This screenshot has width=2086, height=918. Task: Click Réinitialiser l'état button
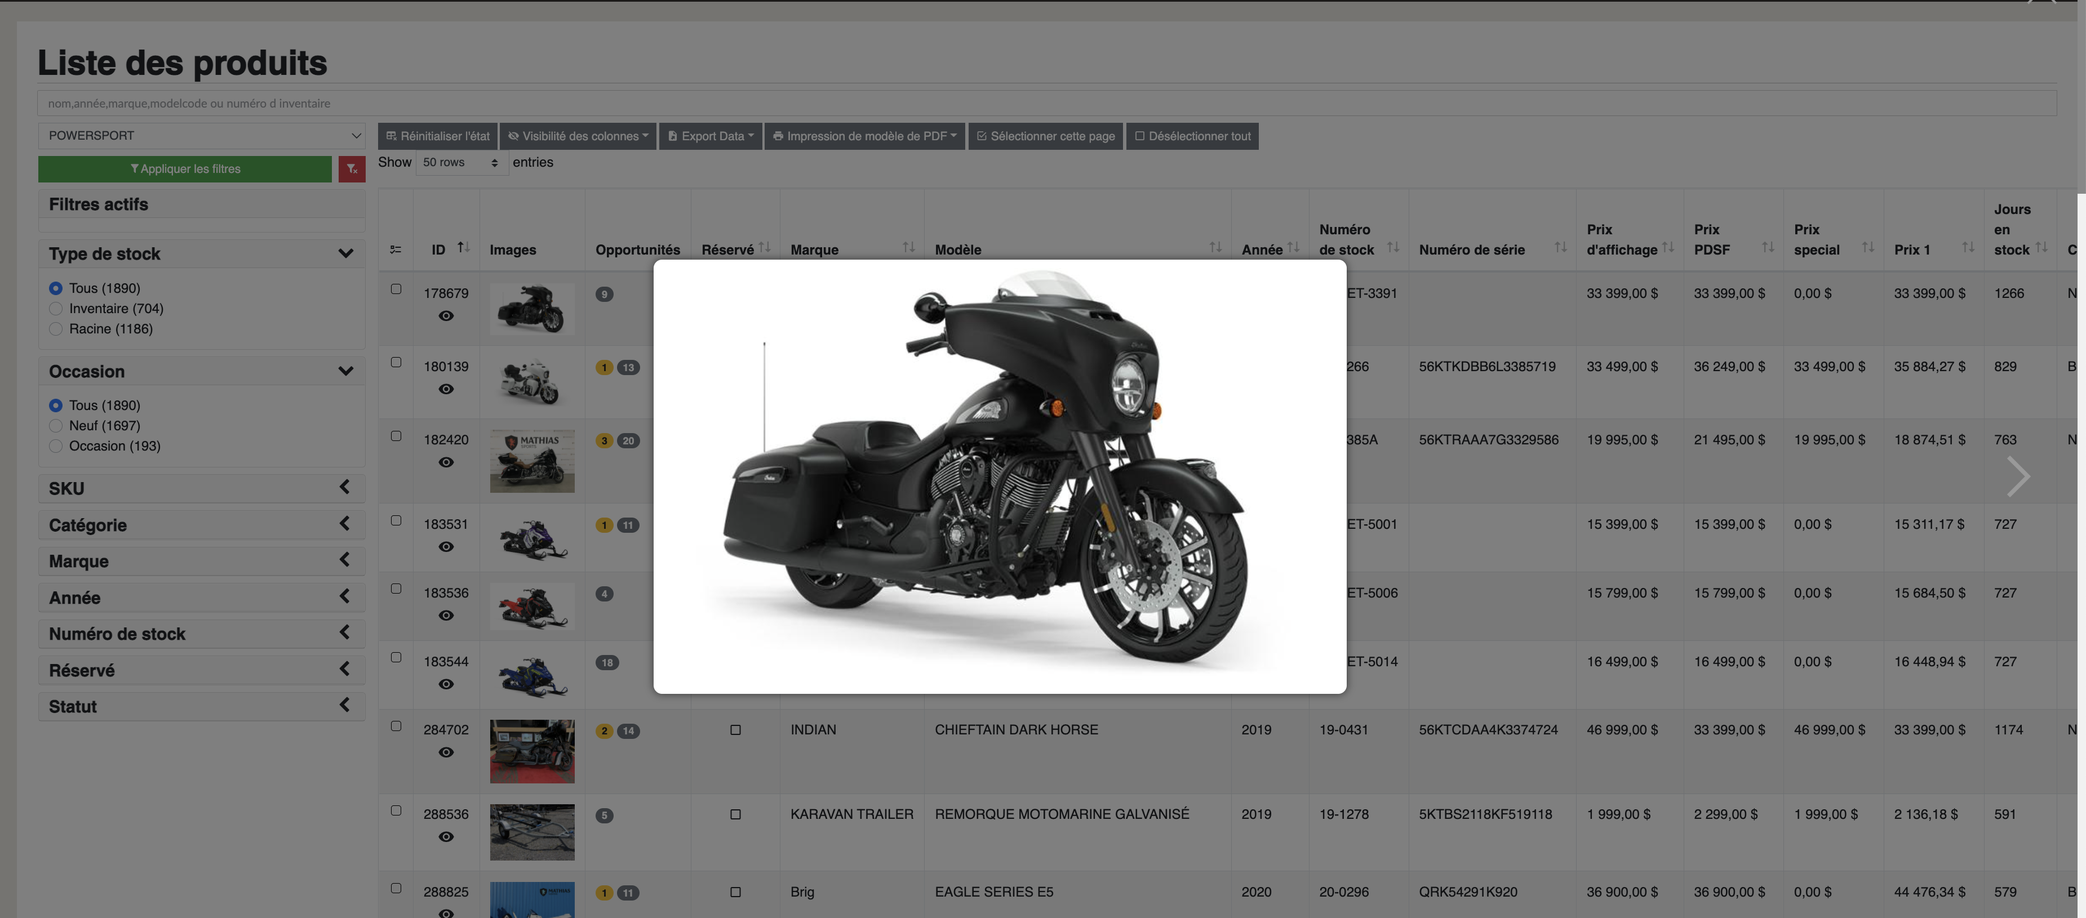click(x=438, y=136)
